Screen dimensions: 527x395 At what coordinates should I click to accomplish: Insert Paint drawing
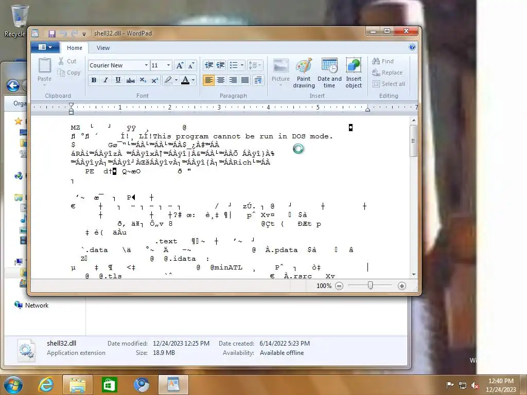(x=304, y=73)
